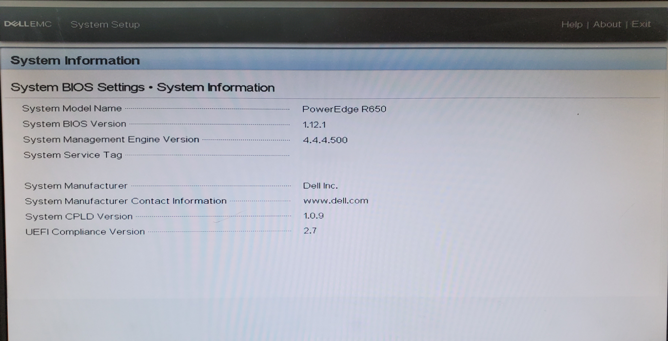Open the About link in header
This screenshot has height=341, width=668.
click(x=607, y=24)
